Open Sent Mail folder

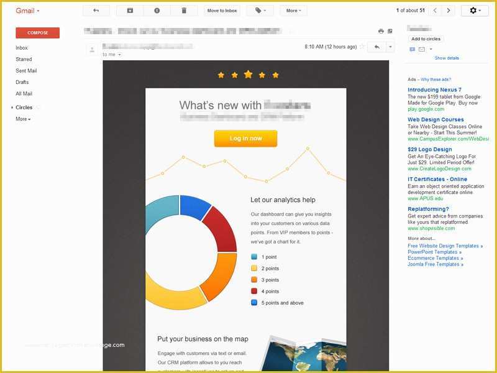[x=26, y=70]
